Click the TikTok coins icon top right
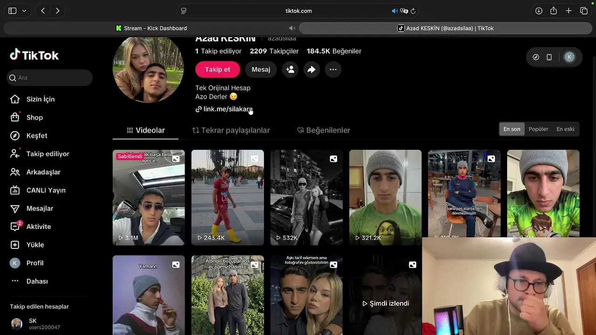This screenshot has width=596, height=335. click(x=536, y=57)
